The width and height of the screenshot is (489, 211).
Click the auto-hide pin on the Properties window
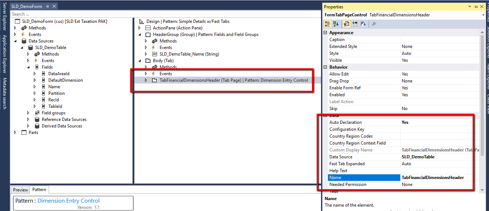point(476,7)
